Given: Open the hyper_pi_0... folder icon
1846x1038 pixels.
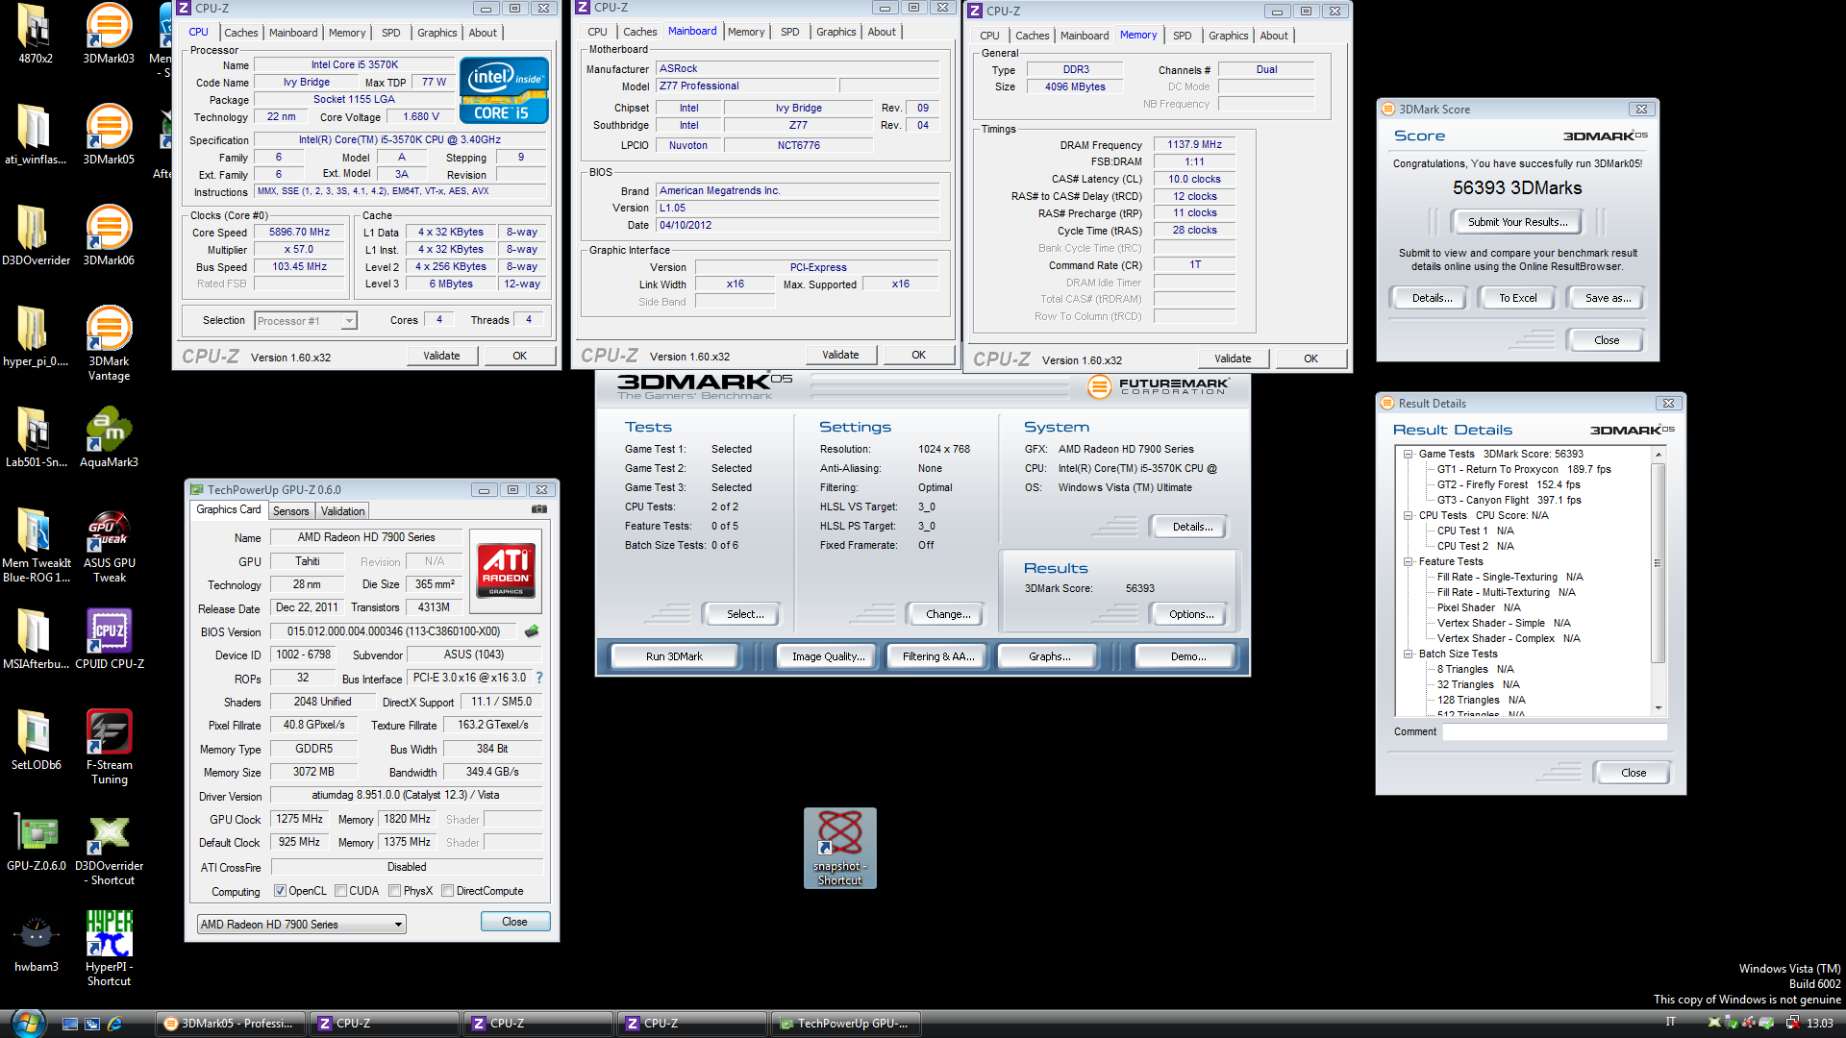Looking at the screenshot, I should (36, 336).
